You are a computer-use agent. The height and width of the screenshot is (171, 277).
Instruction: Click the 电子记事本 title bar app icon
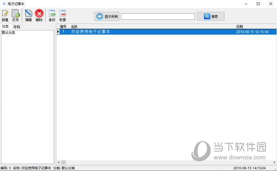(4, 4)
